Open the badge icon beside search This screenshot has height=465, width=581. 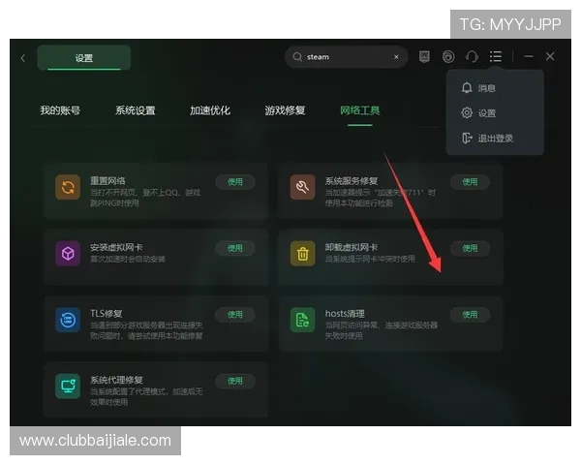(x=424, y=57)
